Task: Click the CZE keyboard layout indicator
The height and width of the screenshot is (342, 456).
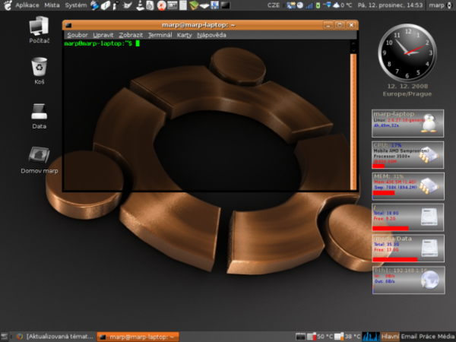Action: [x=274, y=5]
